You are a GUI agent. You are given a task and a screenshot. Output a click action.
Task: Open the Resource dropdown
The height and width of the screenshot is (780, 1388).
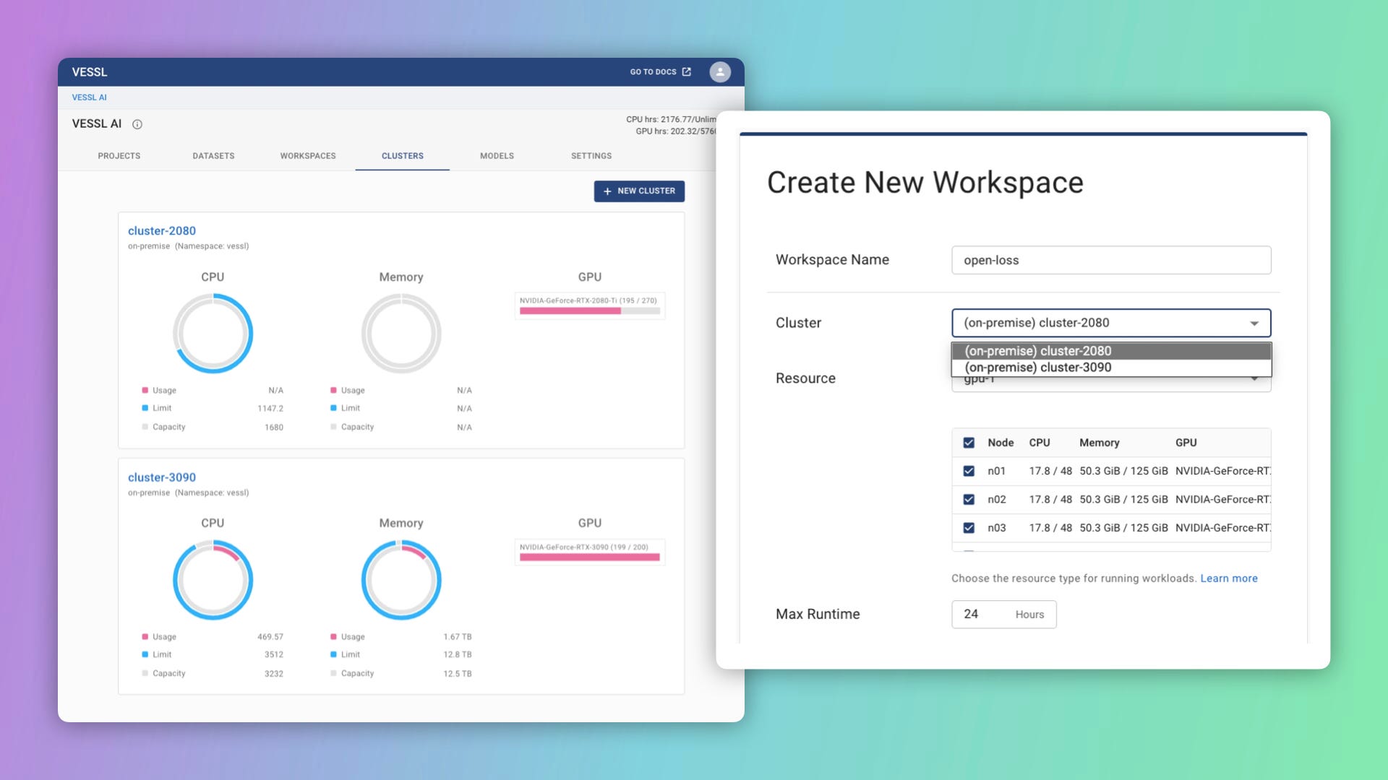coord(1111,384)
